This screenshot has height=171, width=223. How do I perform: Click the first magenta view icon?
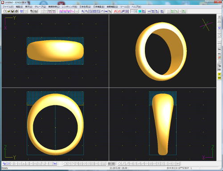pyautogui.click(x=61, y=11)
